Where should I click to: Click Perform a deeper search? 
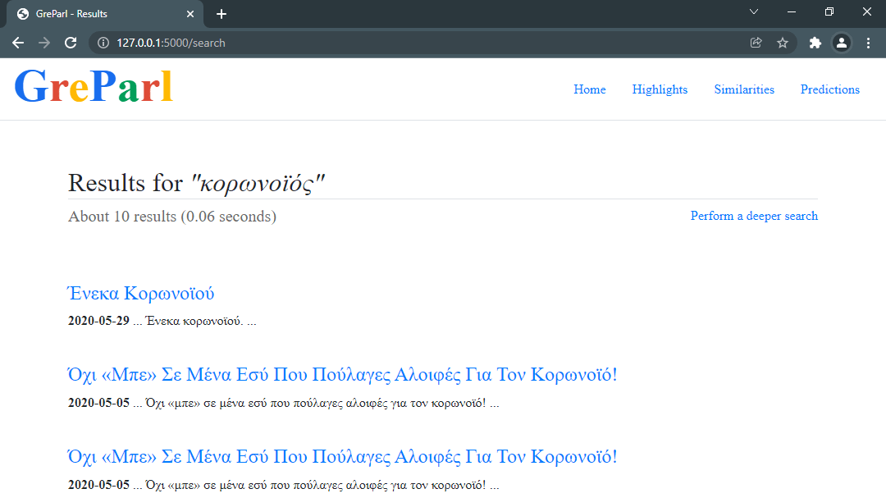tap(753, 216)
